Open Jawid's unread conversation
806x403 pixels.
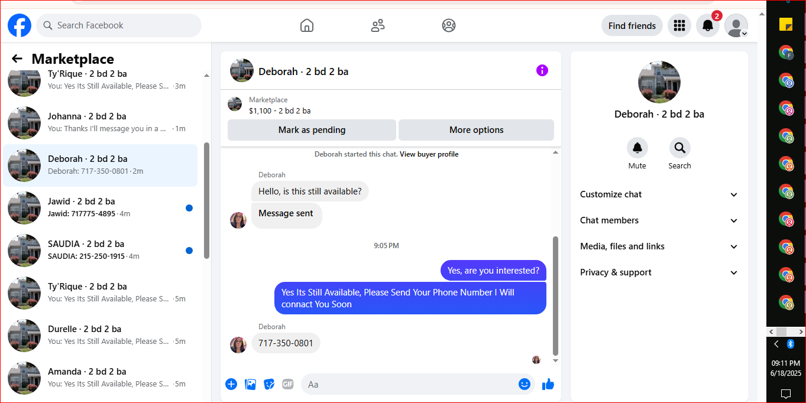pos(101,207)
